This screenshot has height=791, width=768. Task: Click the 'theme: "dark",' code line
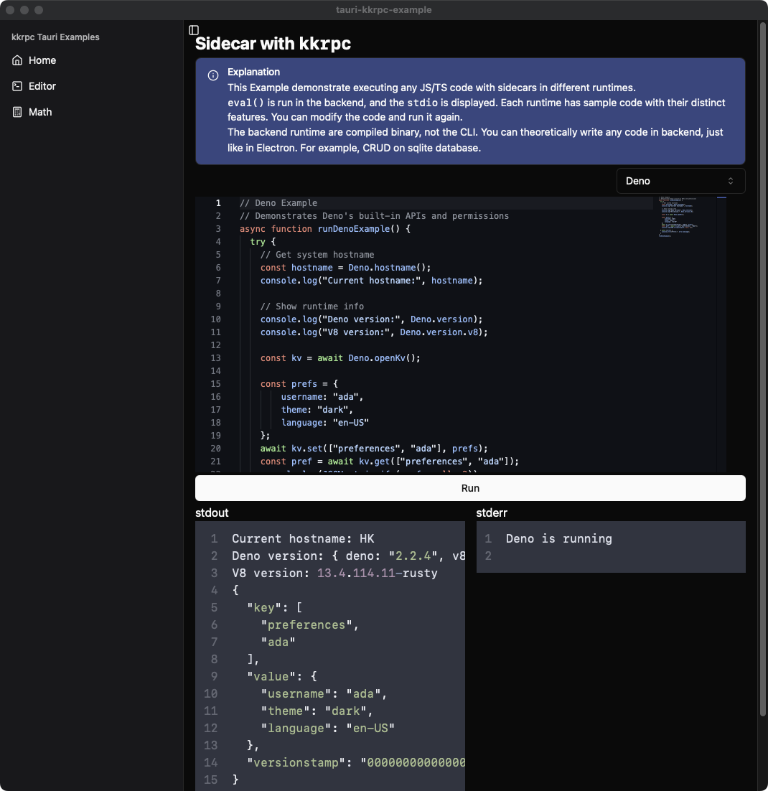pos(317,410)
